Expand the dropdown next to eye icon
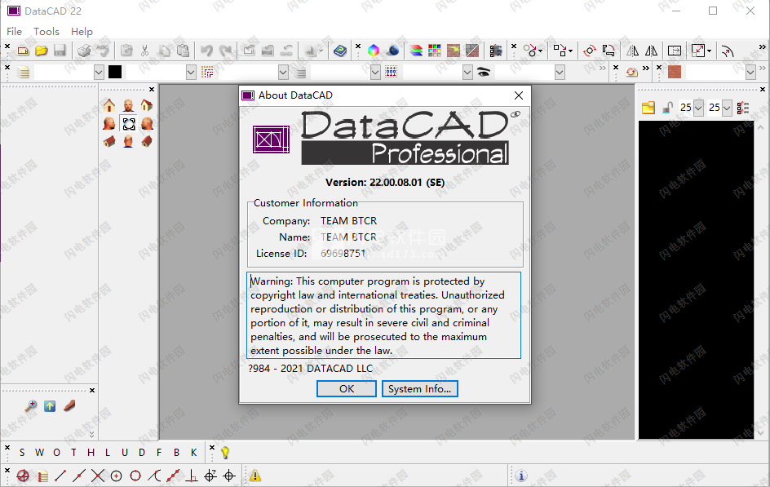The width and height of the screenshot is (770, 487). pos(560,72)
